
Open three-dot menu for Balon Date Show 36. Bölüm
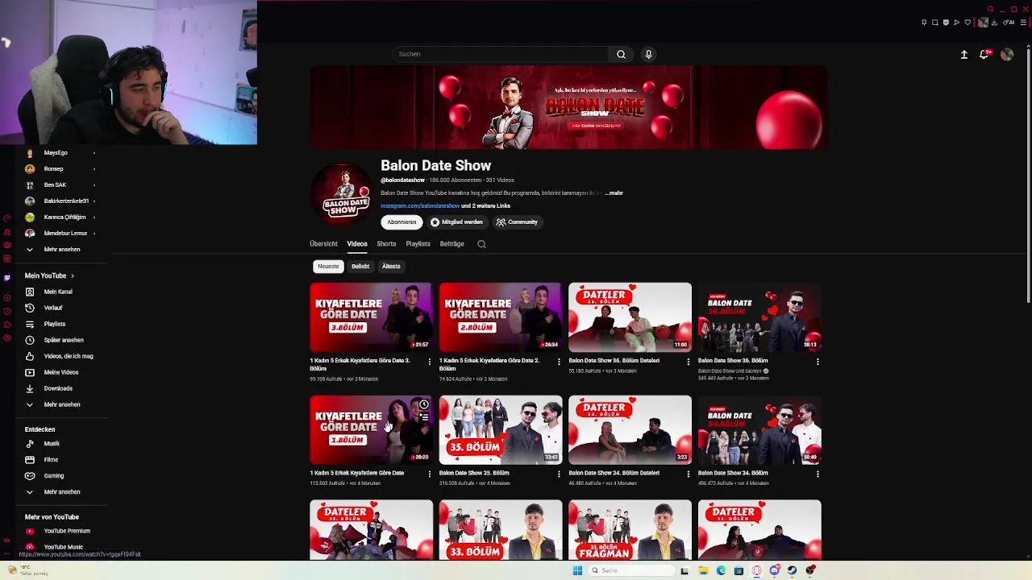coord(818,362)
